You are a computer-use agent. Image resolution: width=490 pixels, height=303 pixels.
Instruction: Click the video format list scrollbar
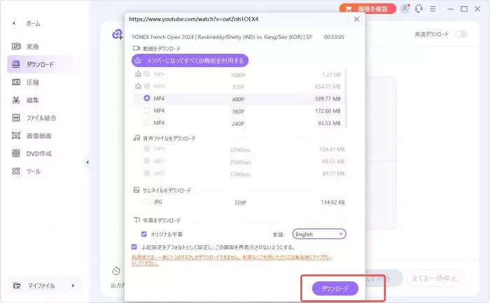[346, 98]
